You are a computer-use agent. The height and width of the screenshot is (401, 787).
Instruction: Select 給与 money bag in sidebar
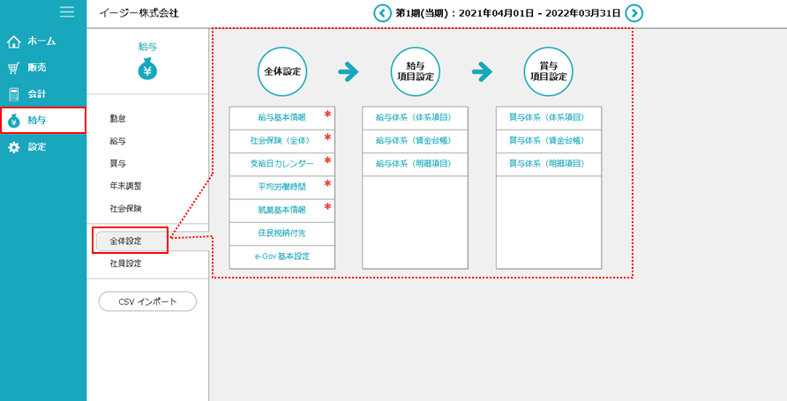point(13,121)
